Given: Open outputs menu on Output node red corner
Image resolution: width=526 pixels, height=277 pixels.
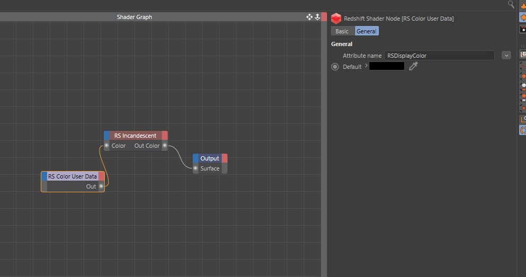Looking at the screenshot, I should (x=224, y=158).
